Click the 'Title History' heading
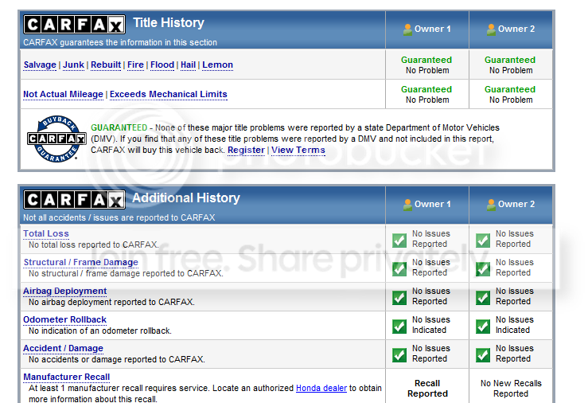 point(169,23)
